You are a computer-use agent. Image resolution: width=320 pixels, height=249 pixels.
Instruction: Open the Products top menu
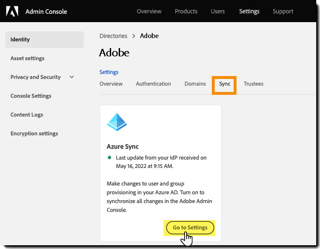pos(186,11)
